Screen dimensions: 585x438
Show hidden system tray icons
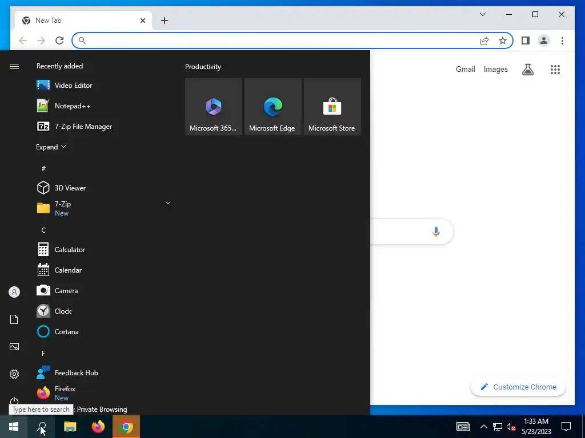tap(483, 427)
